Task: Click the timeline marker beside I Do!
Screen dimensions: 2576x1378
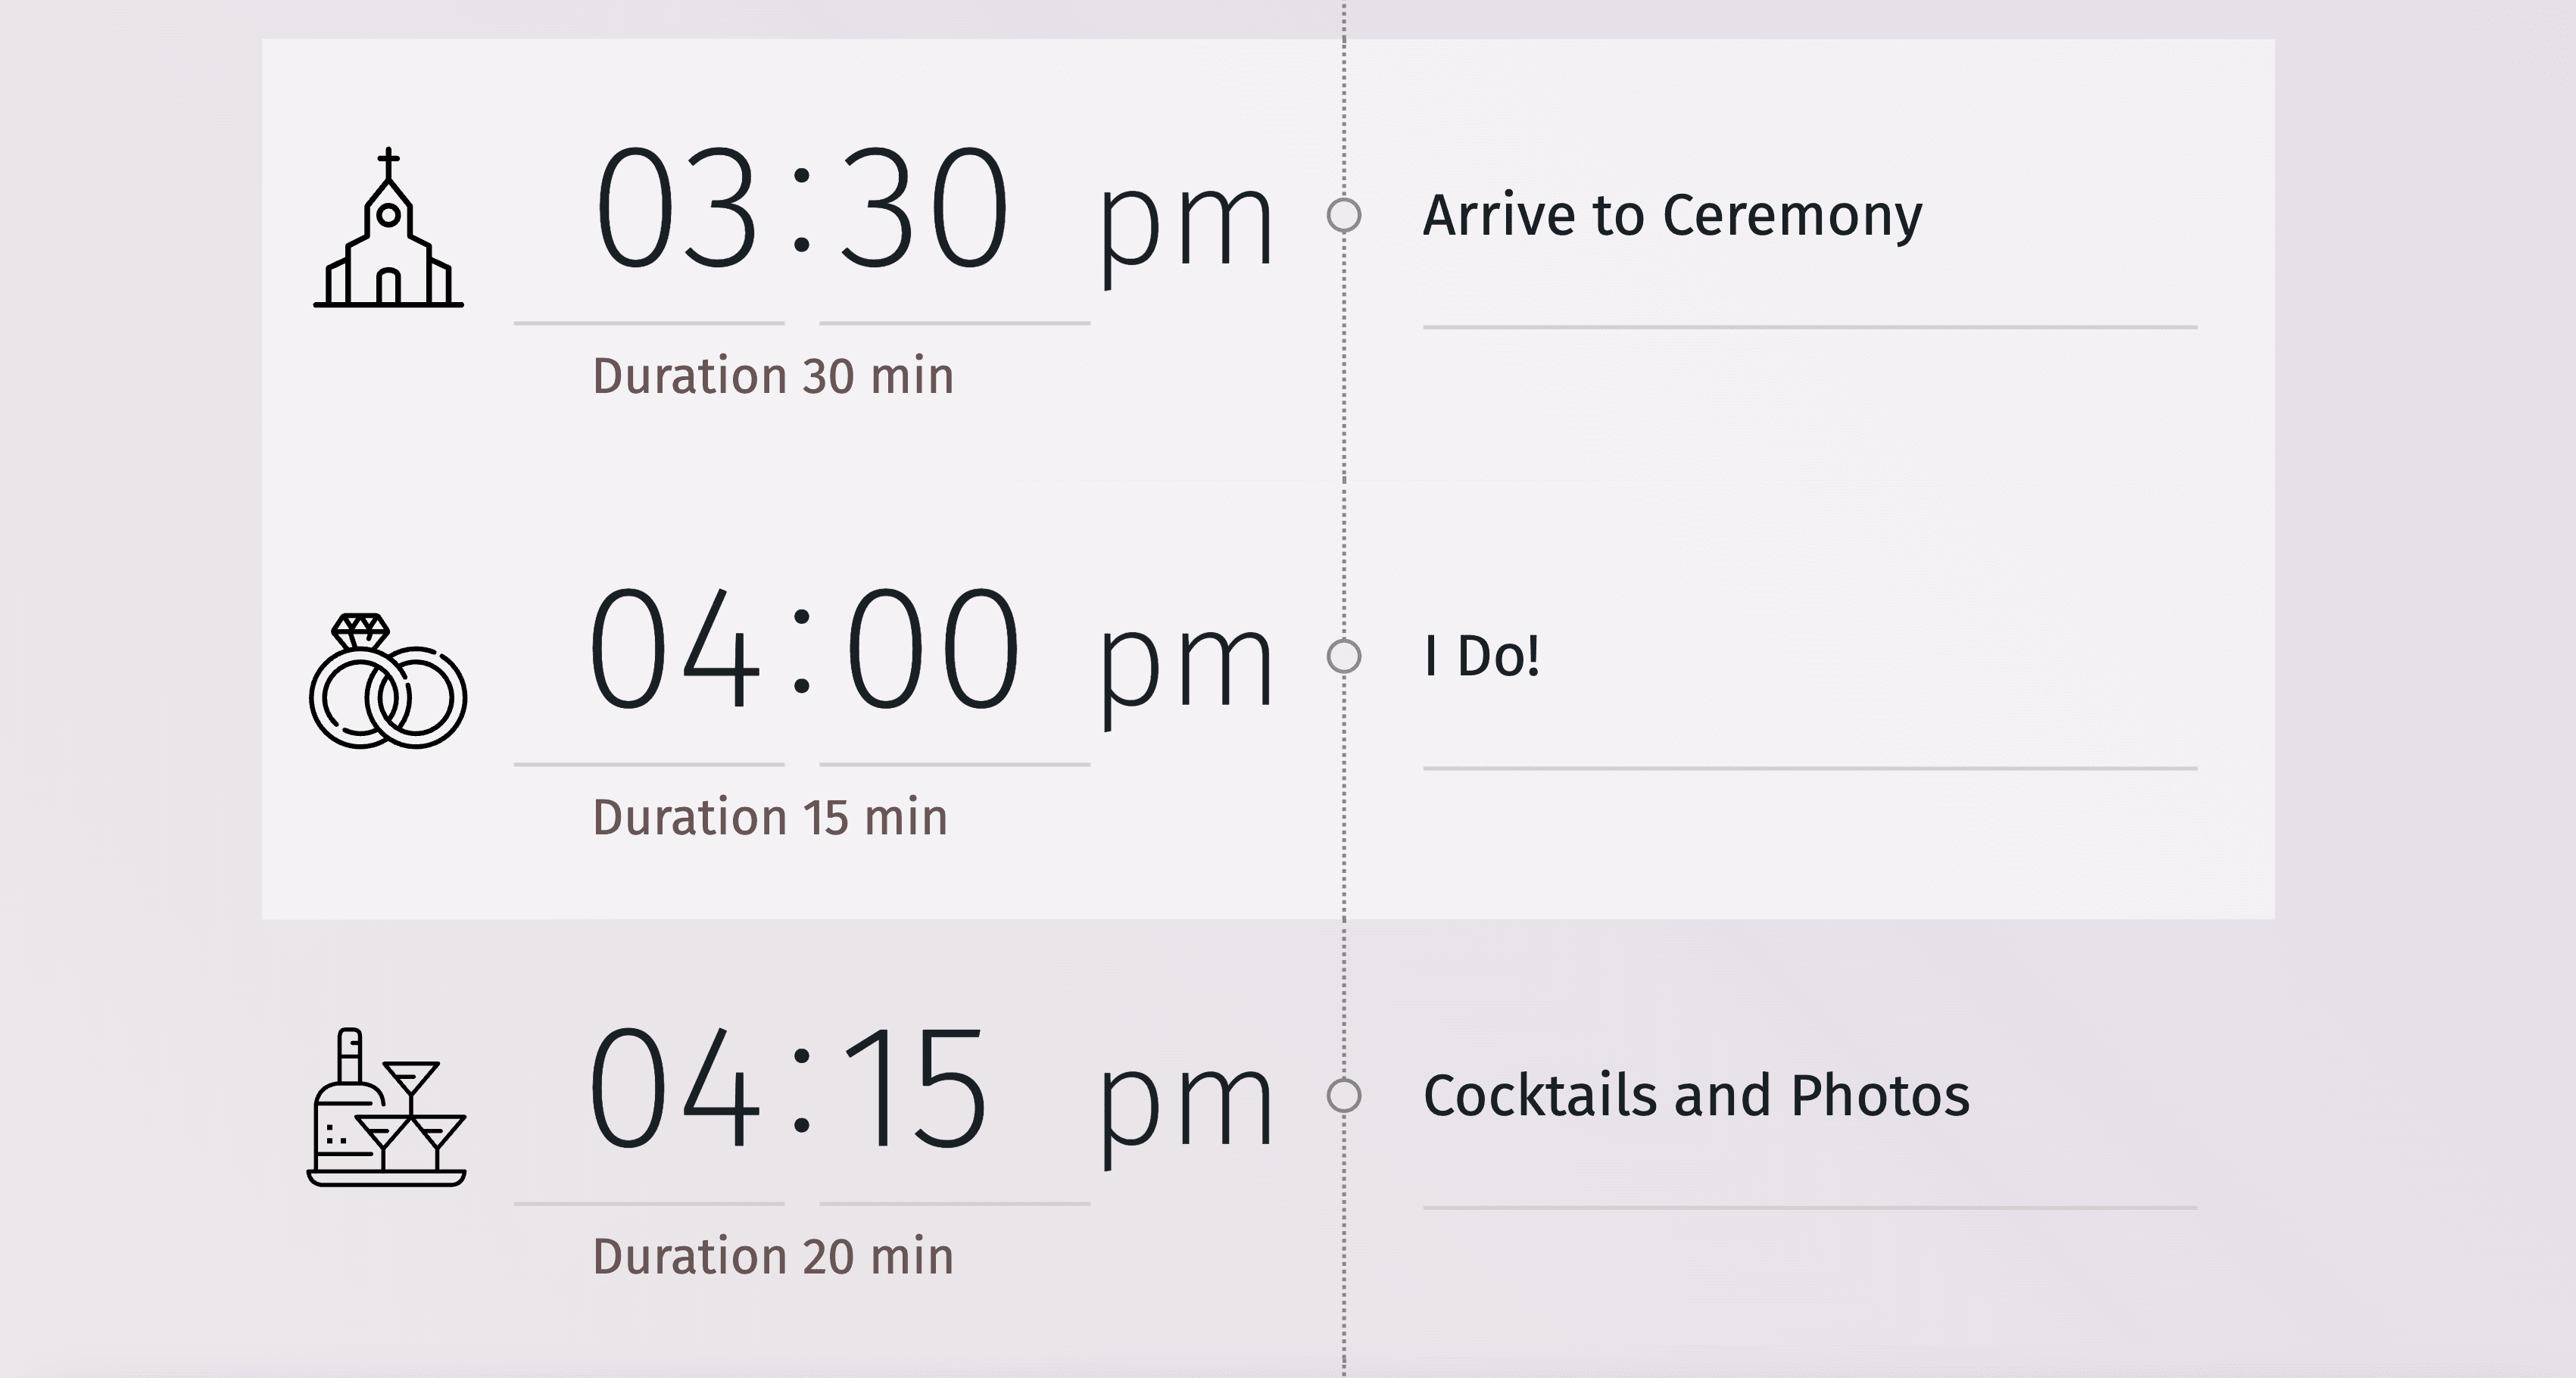Action: [x=1344, y=656]
